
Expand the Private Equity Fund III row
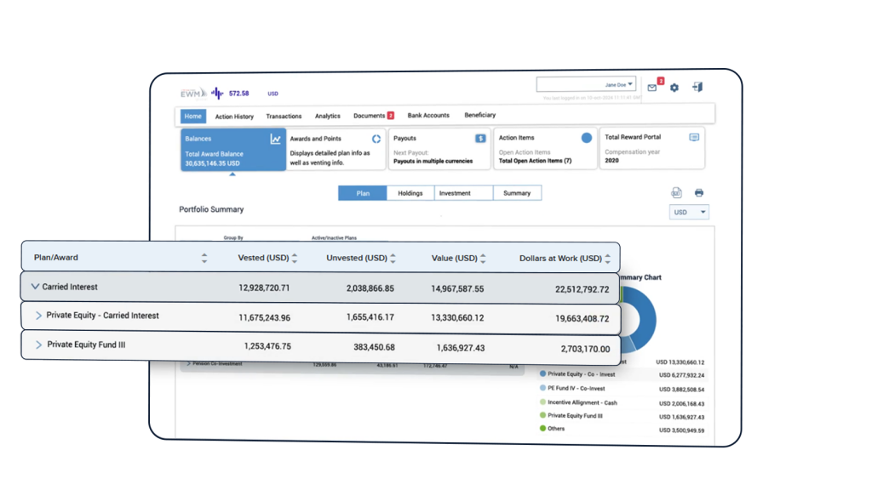(x=38, y=345)
